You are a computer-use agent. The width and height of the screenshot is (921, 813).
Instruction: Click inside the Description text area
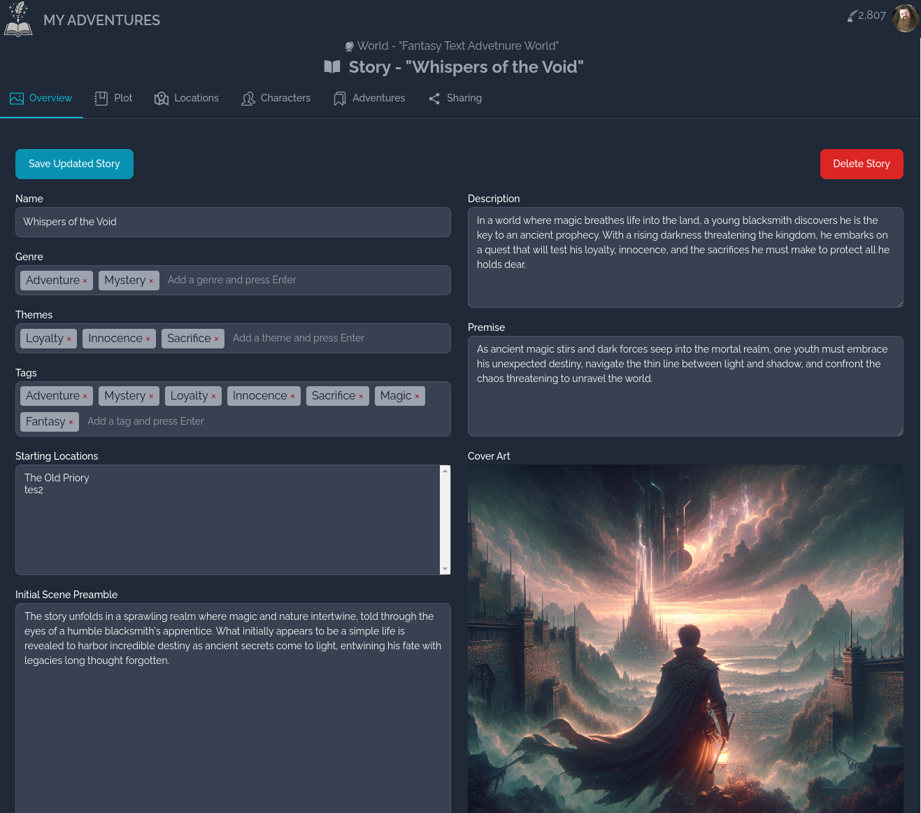coord(685,257)
